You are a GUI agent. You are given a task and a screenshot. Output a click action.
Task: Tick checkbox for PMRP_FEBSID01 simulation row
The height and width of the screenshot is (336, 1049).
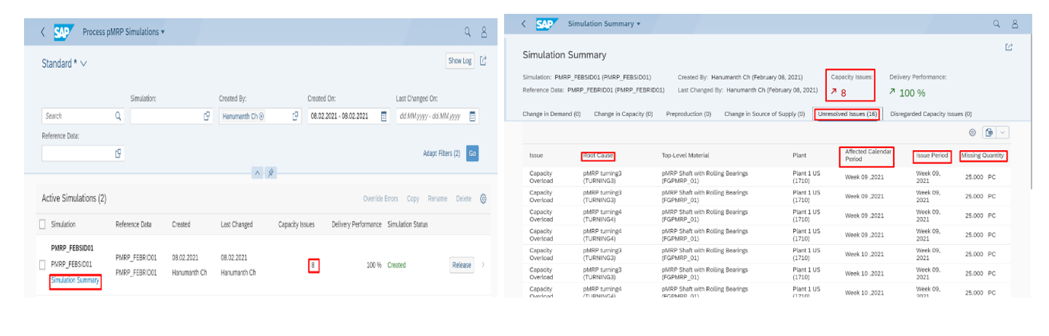tap(43, 264)
